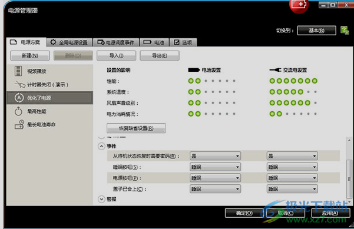The height and width of the screenshot is (229, 354).
Task: Confirm with the 确定(O) button
Action: point(244,213)
